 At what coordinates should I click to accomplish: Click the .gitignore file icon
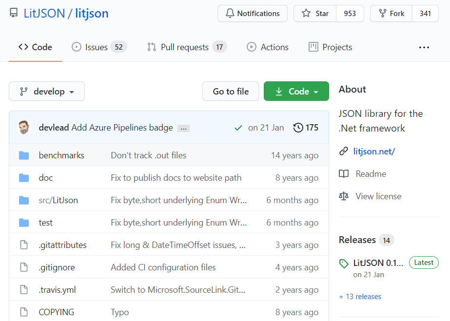[24, 267]
